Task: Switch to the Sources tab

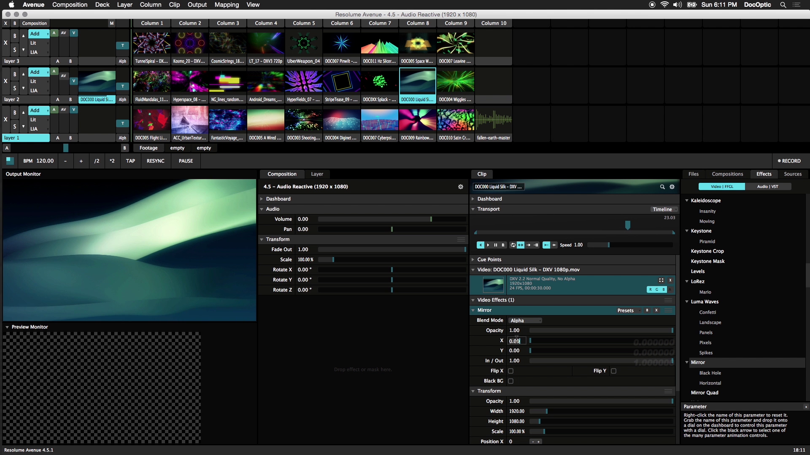Action: point(793,174)
